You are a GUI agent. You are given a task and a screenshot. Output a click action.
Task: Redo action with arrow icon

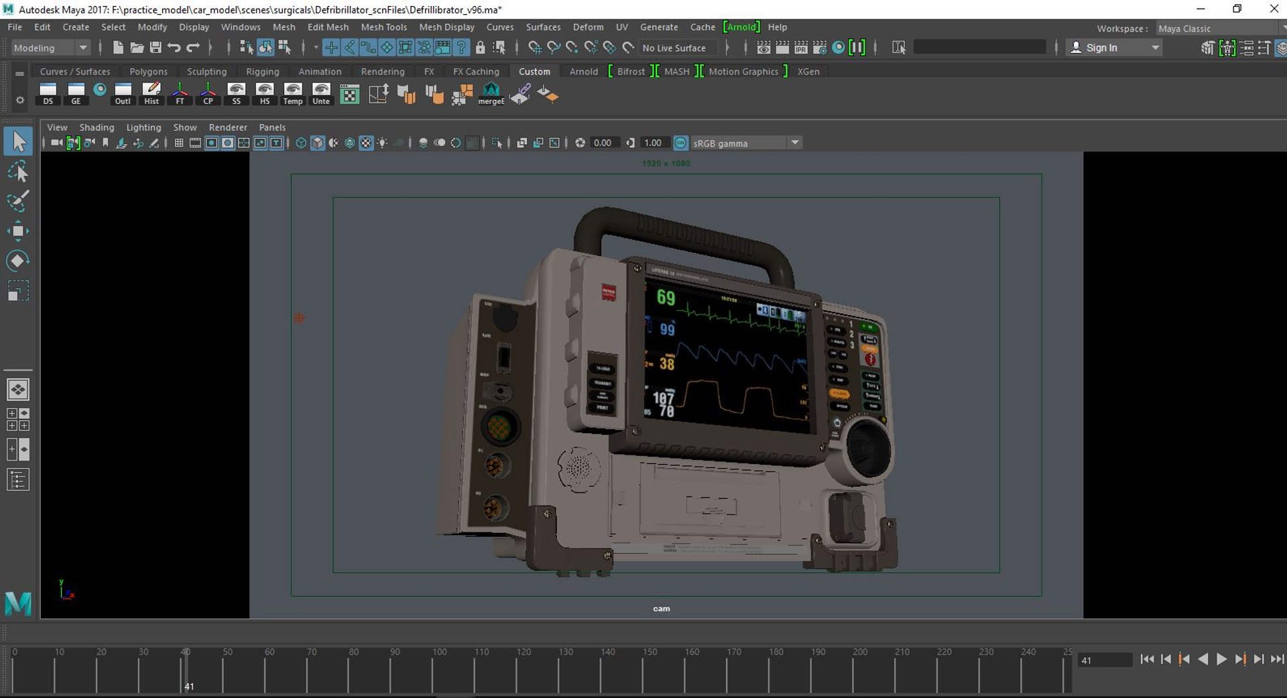[193, 48]
